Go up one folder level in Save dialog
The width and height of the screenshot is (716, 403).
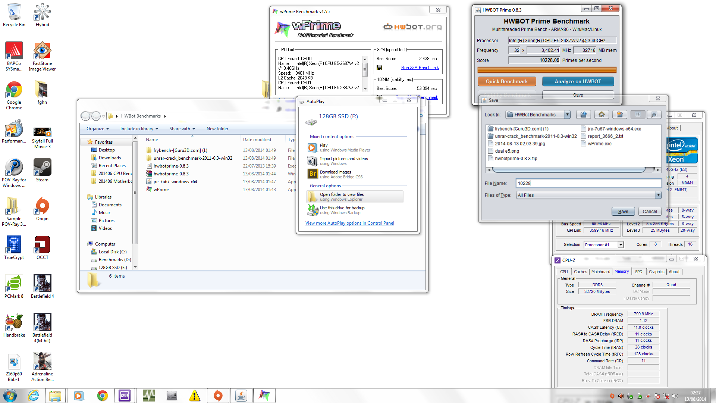(584, 115)
